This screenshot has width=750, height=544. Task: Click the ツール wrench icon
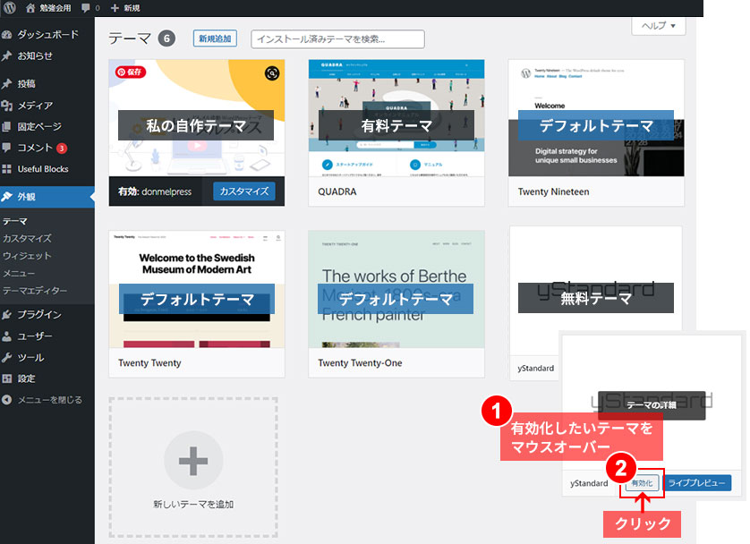6,358
